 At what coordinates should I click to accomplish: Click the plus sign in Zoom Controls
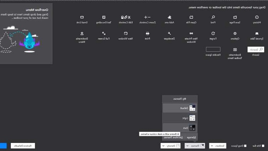(x=145, y=17)
